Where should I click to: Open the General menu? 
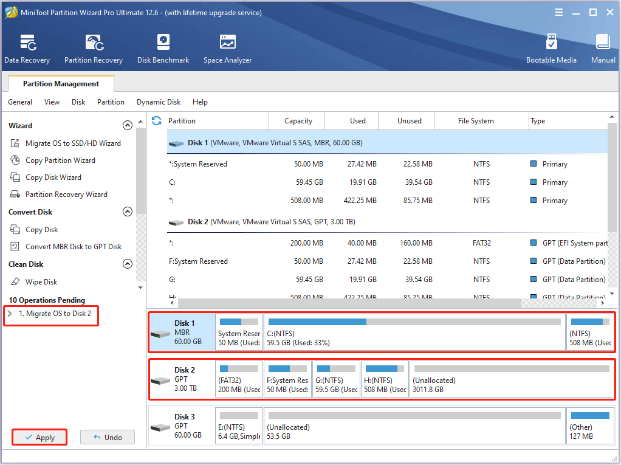pos(20,102)
